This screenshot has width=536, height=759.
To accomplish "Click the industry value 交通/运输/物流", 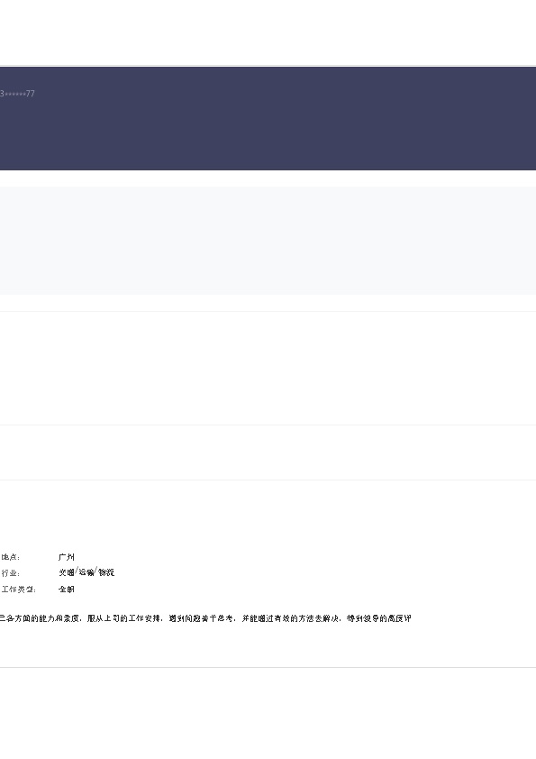I will pos(86,572).
